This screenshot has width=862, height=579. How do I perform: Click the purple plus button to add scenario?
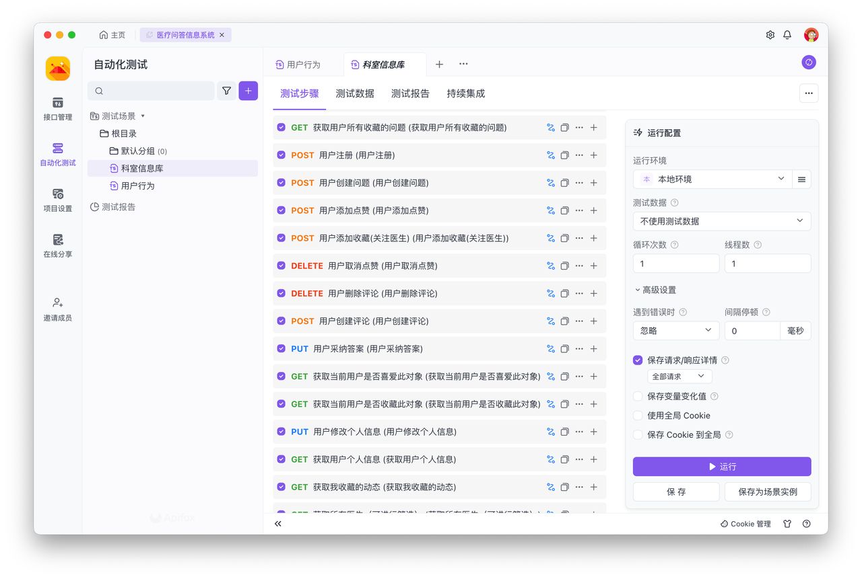(x=248, y=91)
